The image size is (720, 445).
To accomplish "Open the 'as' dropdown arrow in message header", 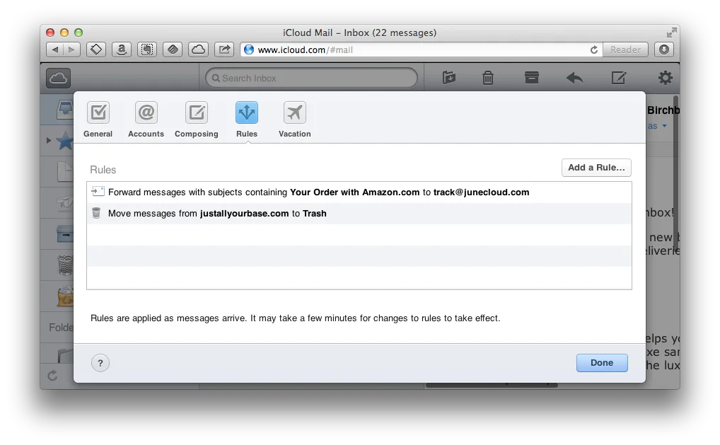I will tap(664, 126).
